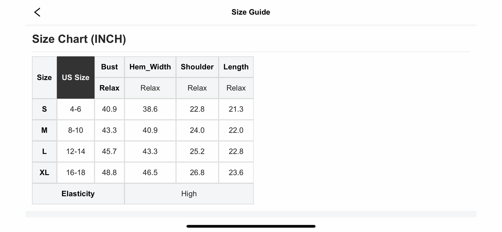Click the Size column header
This screenshot has width=502, height=232.
[44, 77]
